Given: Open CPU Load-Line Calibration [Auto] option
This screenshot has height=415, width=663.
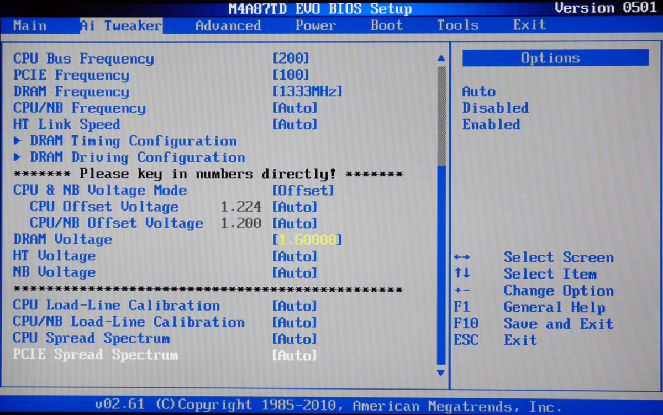Looking at the screenshot, I should (295, 306).
